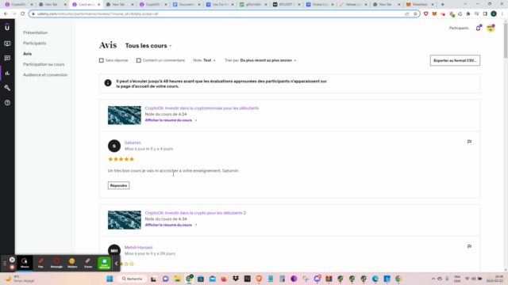Click the info icon in the notice banner
This screenshot has height=285, width=508.
coord(108,83)
